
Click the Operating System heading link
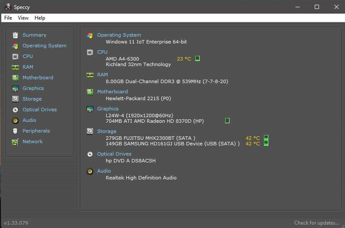[x=119, y=35]
